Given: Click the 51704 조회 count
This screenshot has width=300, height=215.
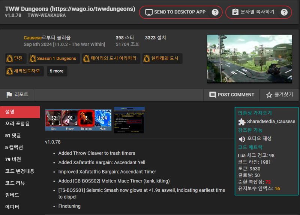Looking at the screenshot, I should (x=127, y=44).
